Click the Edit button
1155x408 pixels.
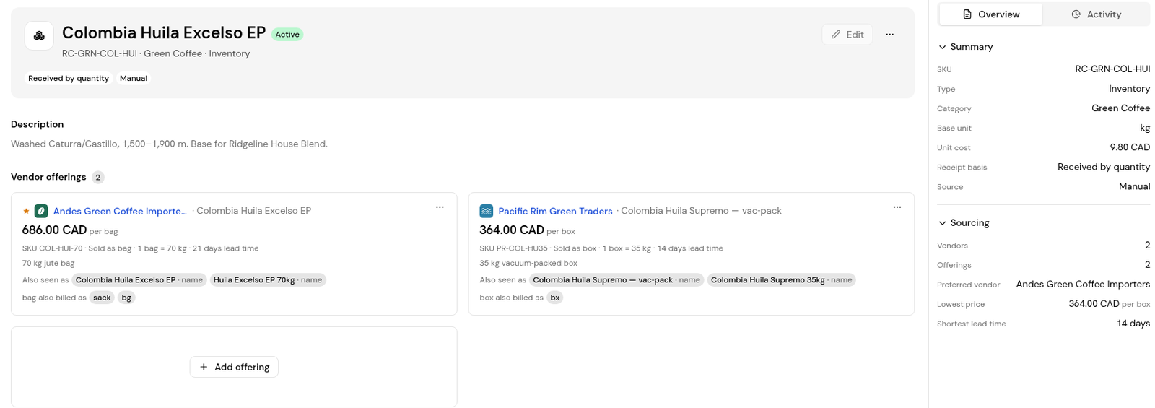coord(847,35)
